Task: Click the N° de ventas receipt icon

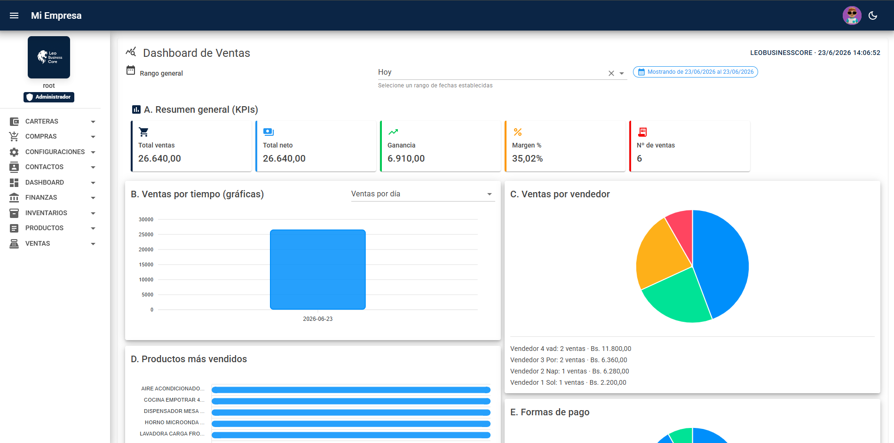Action: [642, 132]
